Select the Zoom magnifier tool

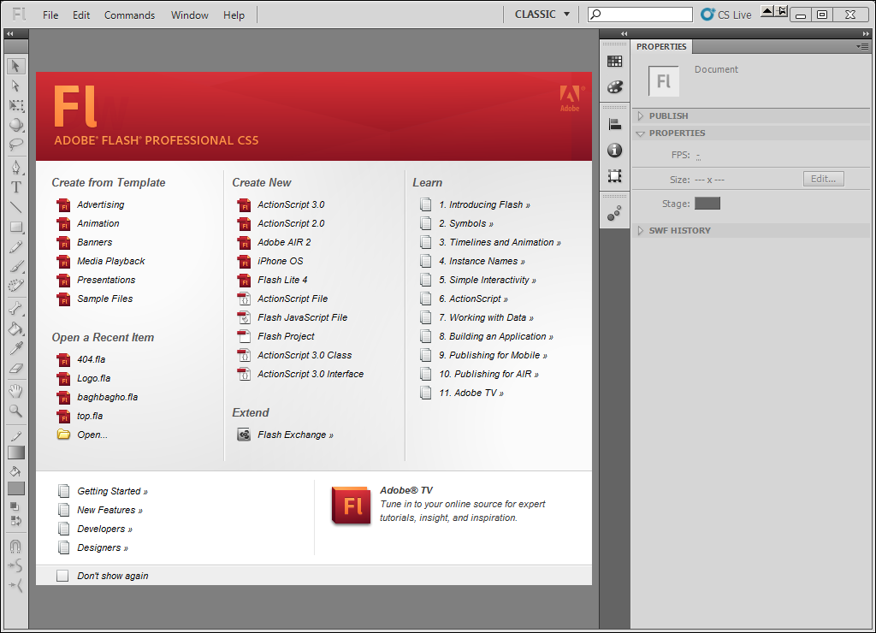coord(15,411)
